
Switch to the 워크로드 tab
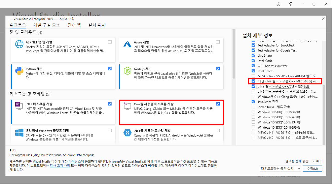pos(18,25)
